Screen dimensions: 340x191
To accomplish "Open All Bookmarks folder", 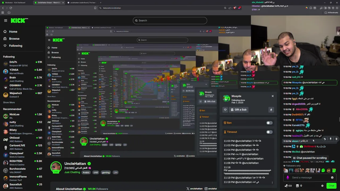I will (x=331, y=12).
